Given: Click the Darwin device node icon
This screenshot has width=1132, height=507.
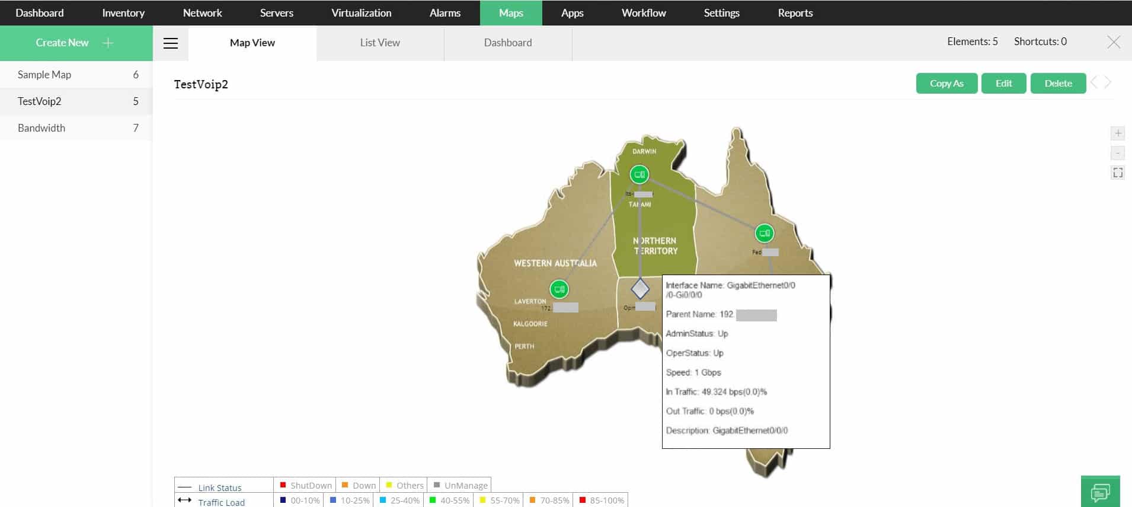Looking at the screenshot, I should pyautogui.click(x=639, y=175).
